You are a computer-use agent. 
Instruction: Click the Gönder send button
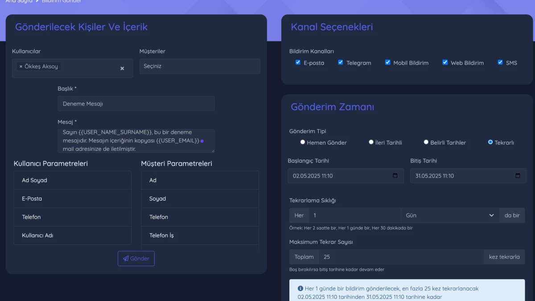pyautogui.click(x=136, y=259)
